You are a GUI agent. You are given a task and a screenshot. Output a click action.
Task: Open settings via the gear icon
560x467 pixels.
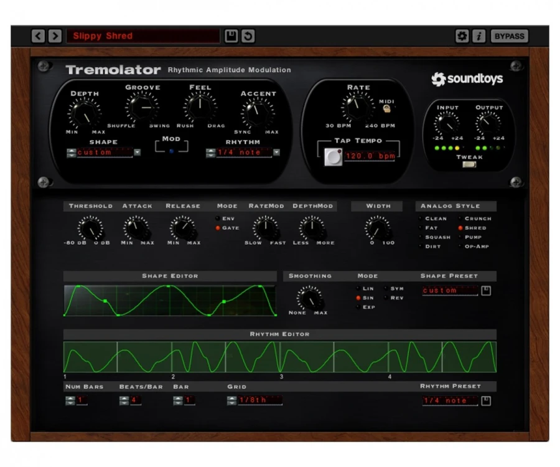point(462,36)
